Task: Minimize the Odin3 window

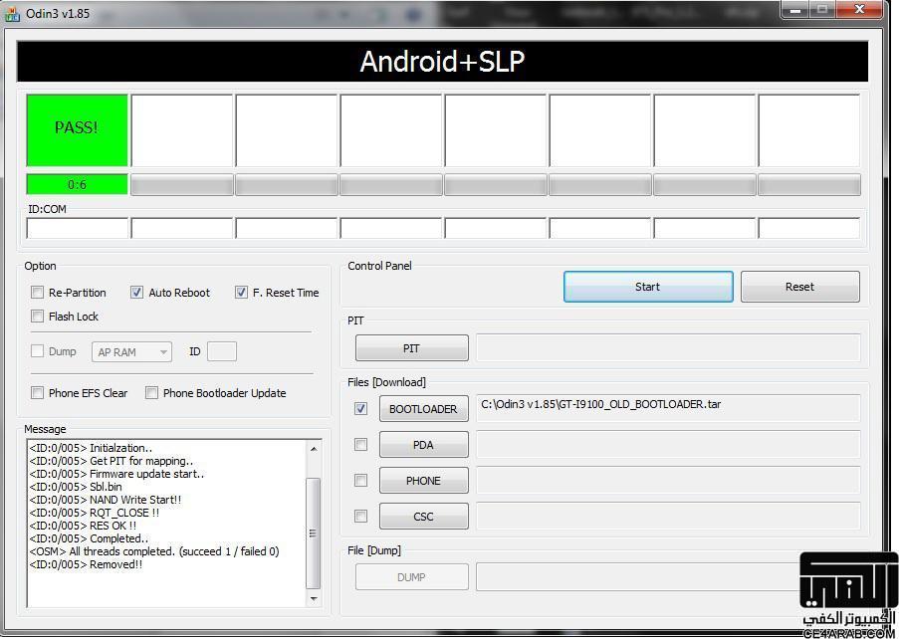Action: 795,9
